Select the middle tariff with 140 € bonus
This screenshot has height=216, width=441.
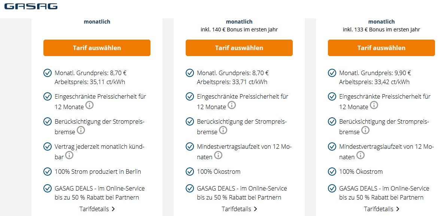click(x=239, y=48)
